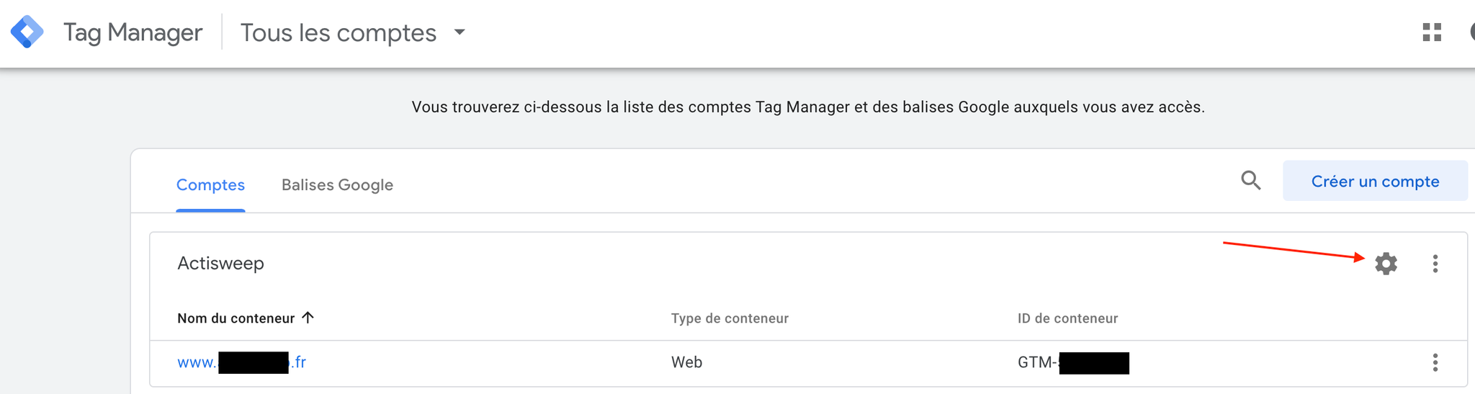Click the Tag Manager title text
The height and width of the screenshot is (394, 1475).
pyautogui.click(x=133, y=33)
